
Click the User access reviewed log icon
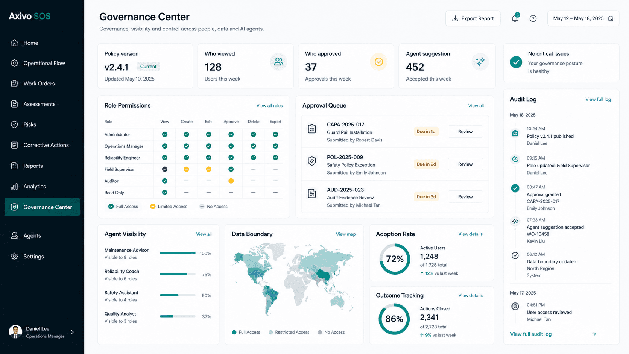pos(515,306)
